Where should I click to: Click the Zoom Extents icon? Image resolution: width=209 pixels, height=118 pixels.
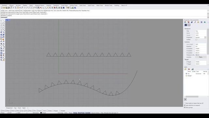[32, 8]
